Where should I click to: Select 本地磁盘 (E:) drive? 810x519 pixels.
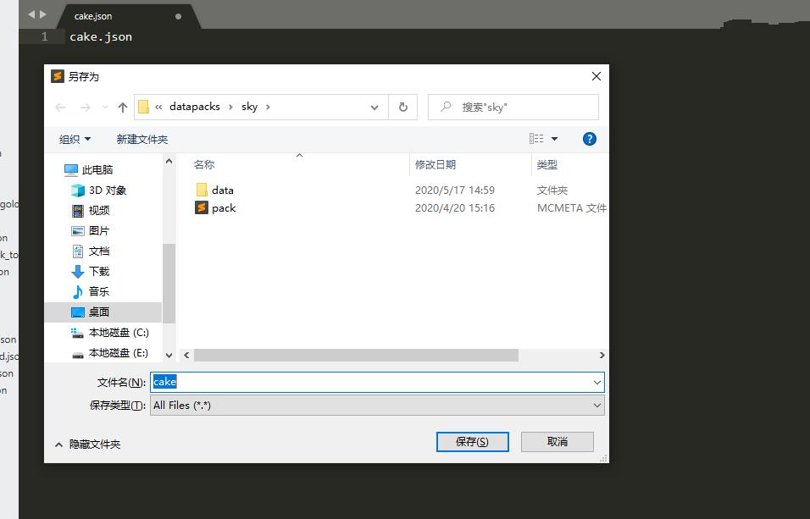[119, 353]
